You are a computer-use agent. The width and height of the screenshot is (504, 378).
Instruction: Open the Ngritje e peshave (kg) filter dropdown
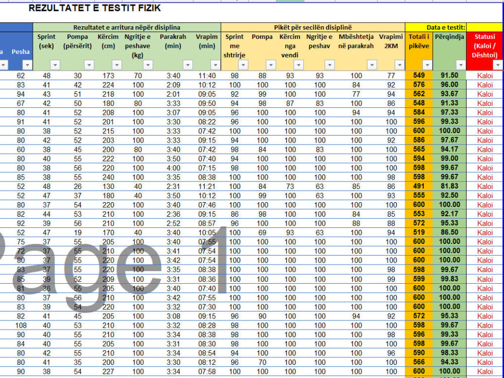pos(148,65)
